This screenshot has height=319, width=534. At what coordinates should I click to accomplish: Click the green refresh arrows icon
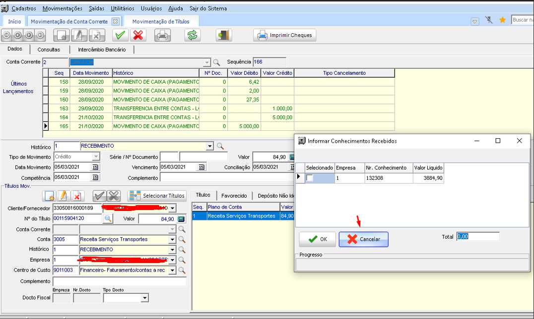point(192,35)
